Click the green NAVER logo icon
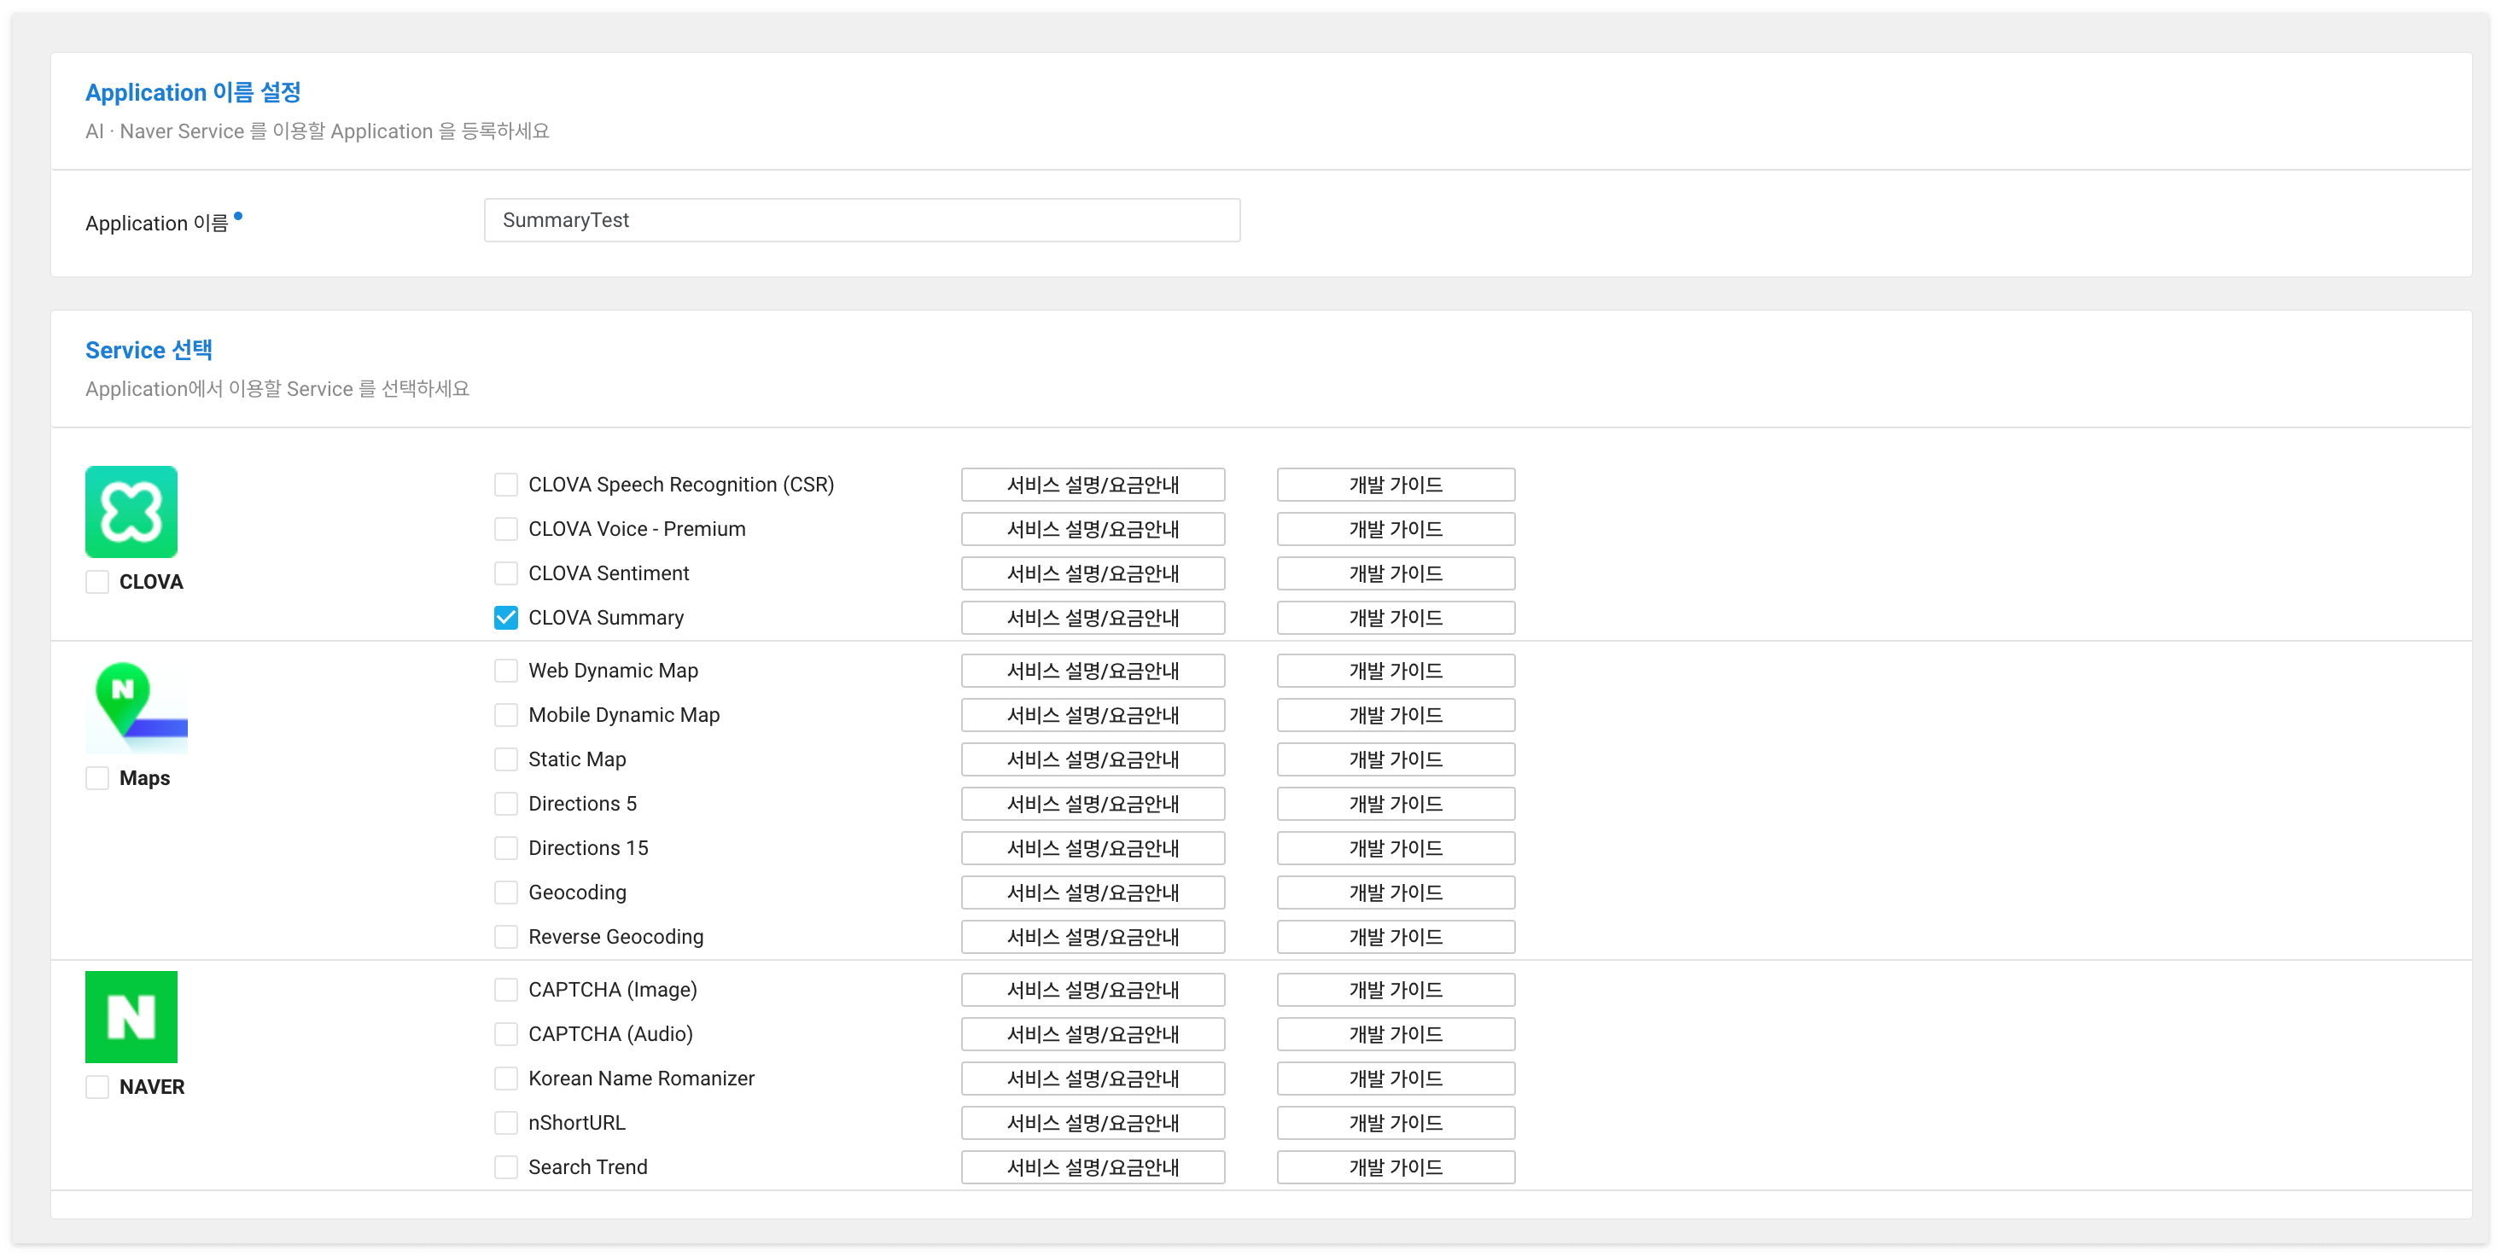2501x1256 pixels. coord(131,1016)
